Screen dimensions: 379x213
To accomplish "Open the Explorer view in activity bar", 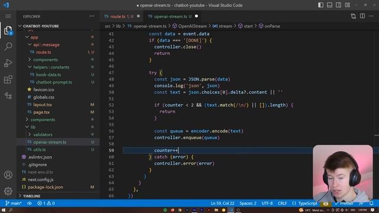I will click(8, 30).
